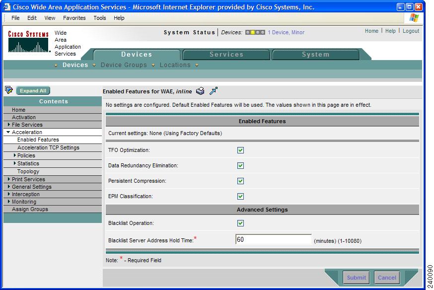This screenshot has height=290, width=434.
Task: Click the Interception label in the tree
Action: [26, 194]
